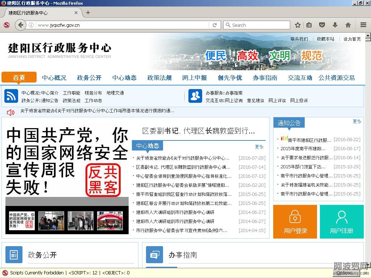Go back using the back arrow
The height and width of the screenshot is (278, 371).
(21, 25)
